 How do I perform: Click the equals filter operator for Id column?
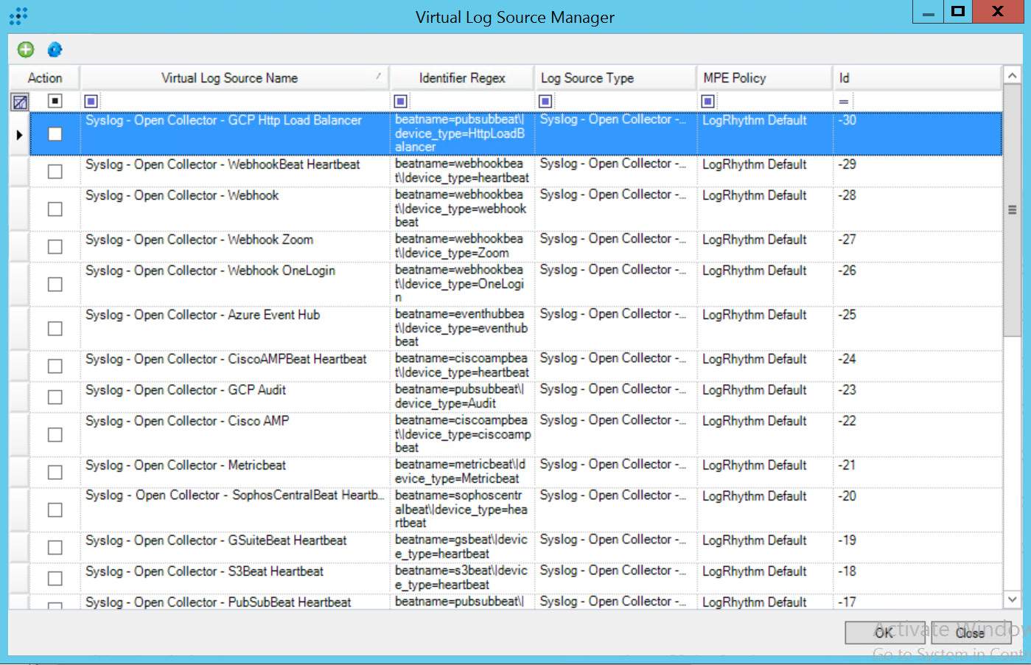click(844, 101)
